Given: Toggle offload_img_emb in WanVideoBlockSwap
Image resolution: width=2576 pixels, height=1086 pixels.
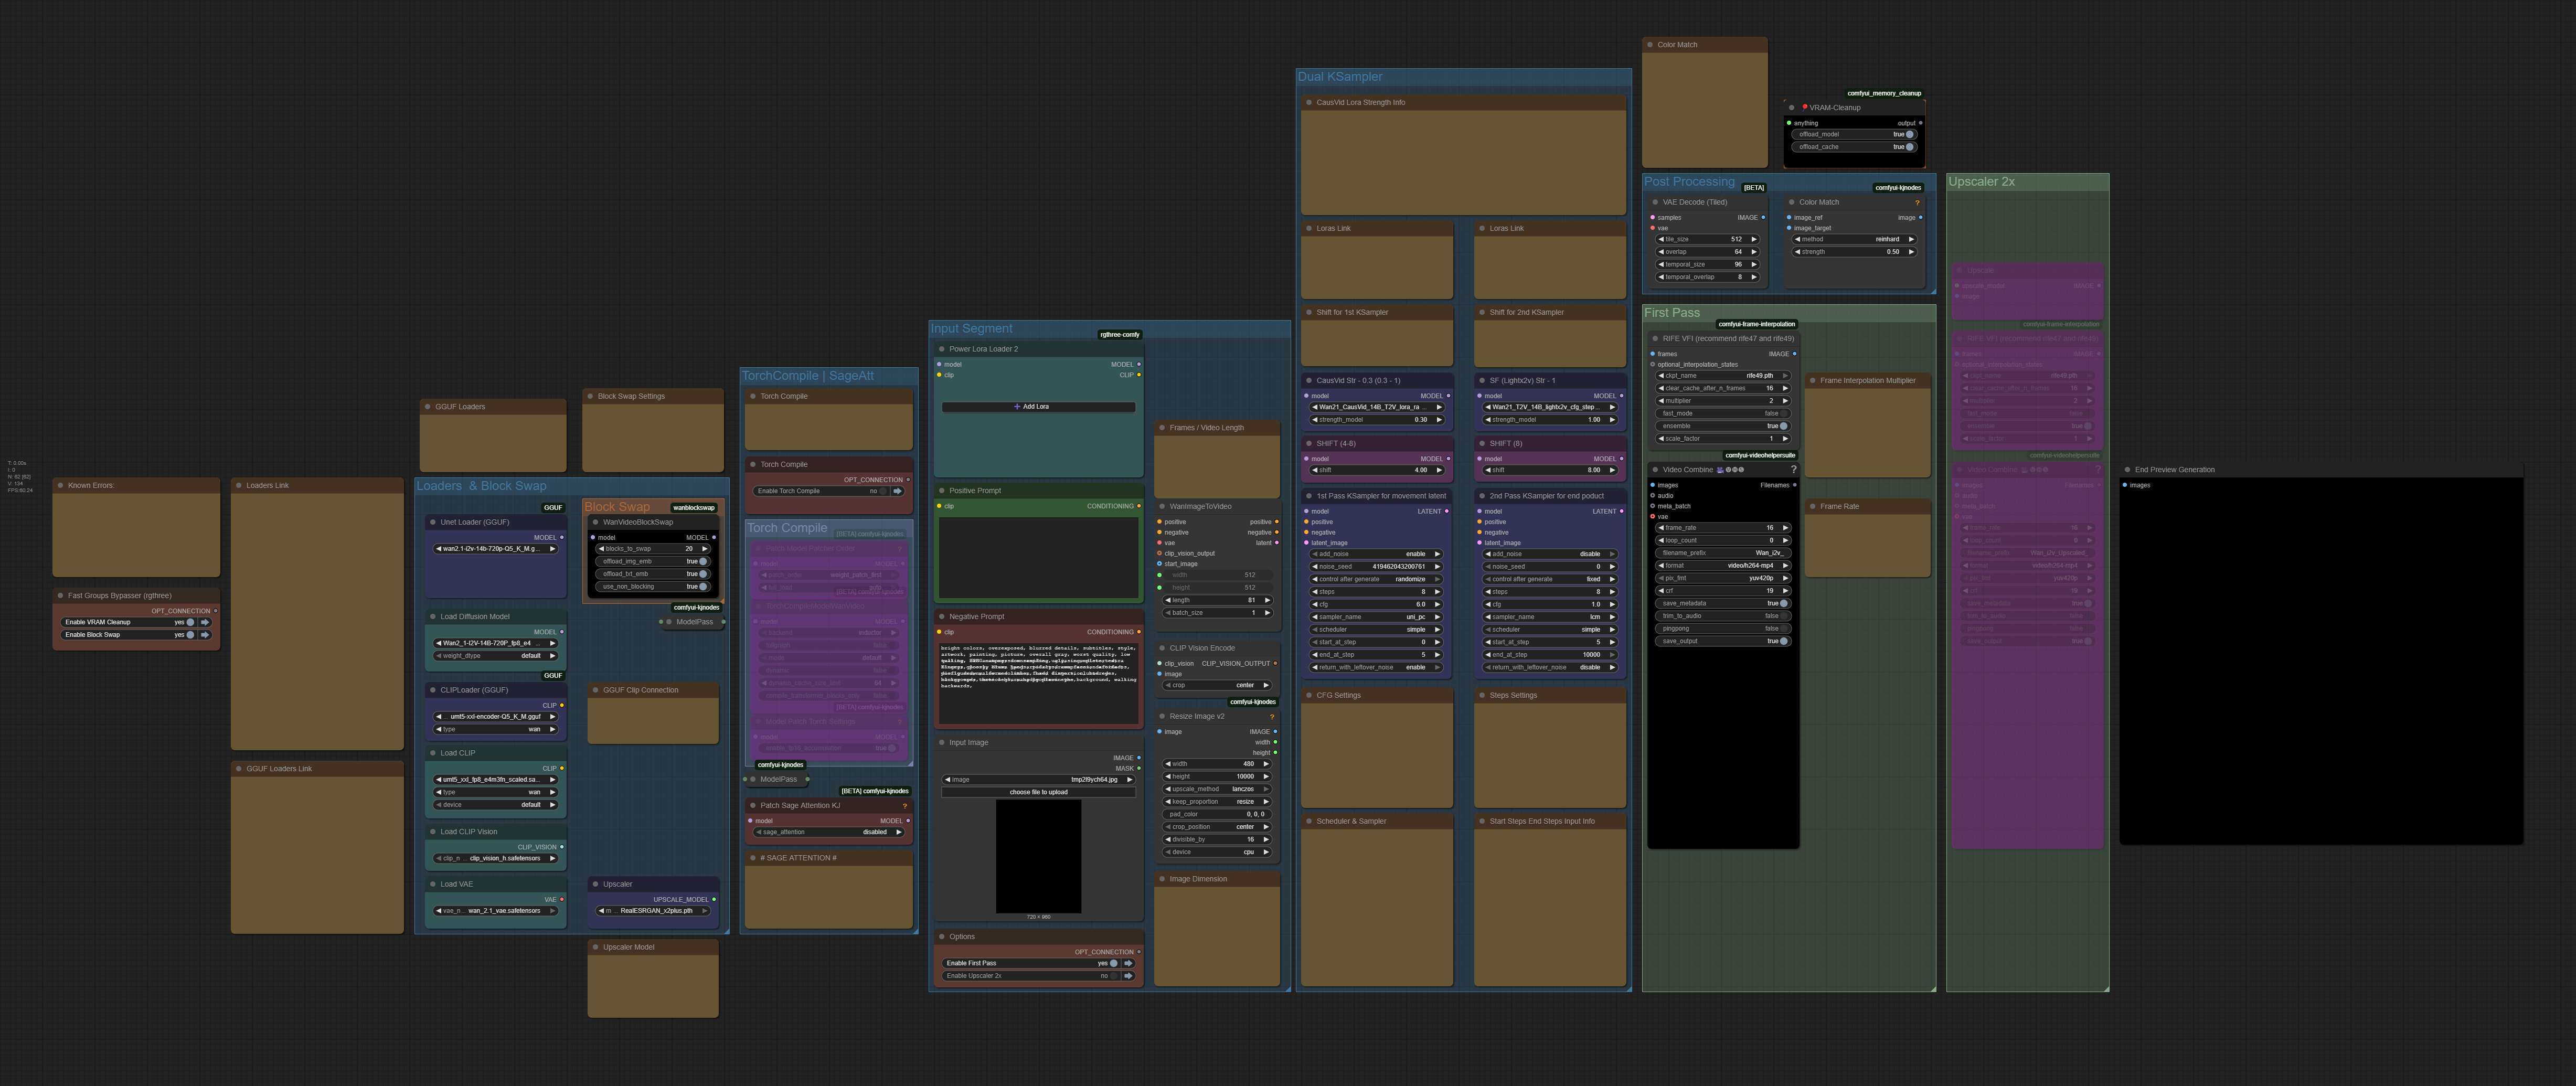Looking at the screenshot, I should [x=703, y=561].
